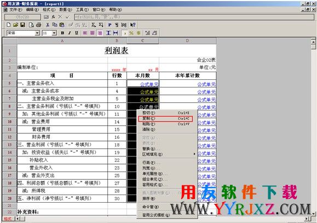Click the context help arrow-question icon
The image size is (317, 223).
[x=132, y=25]
